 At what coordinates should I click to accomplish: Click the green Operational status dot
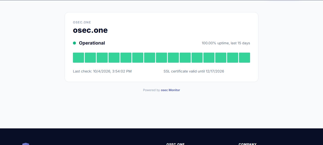(74, 43)
